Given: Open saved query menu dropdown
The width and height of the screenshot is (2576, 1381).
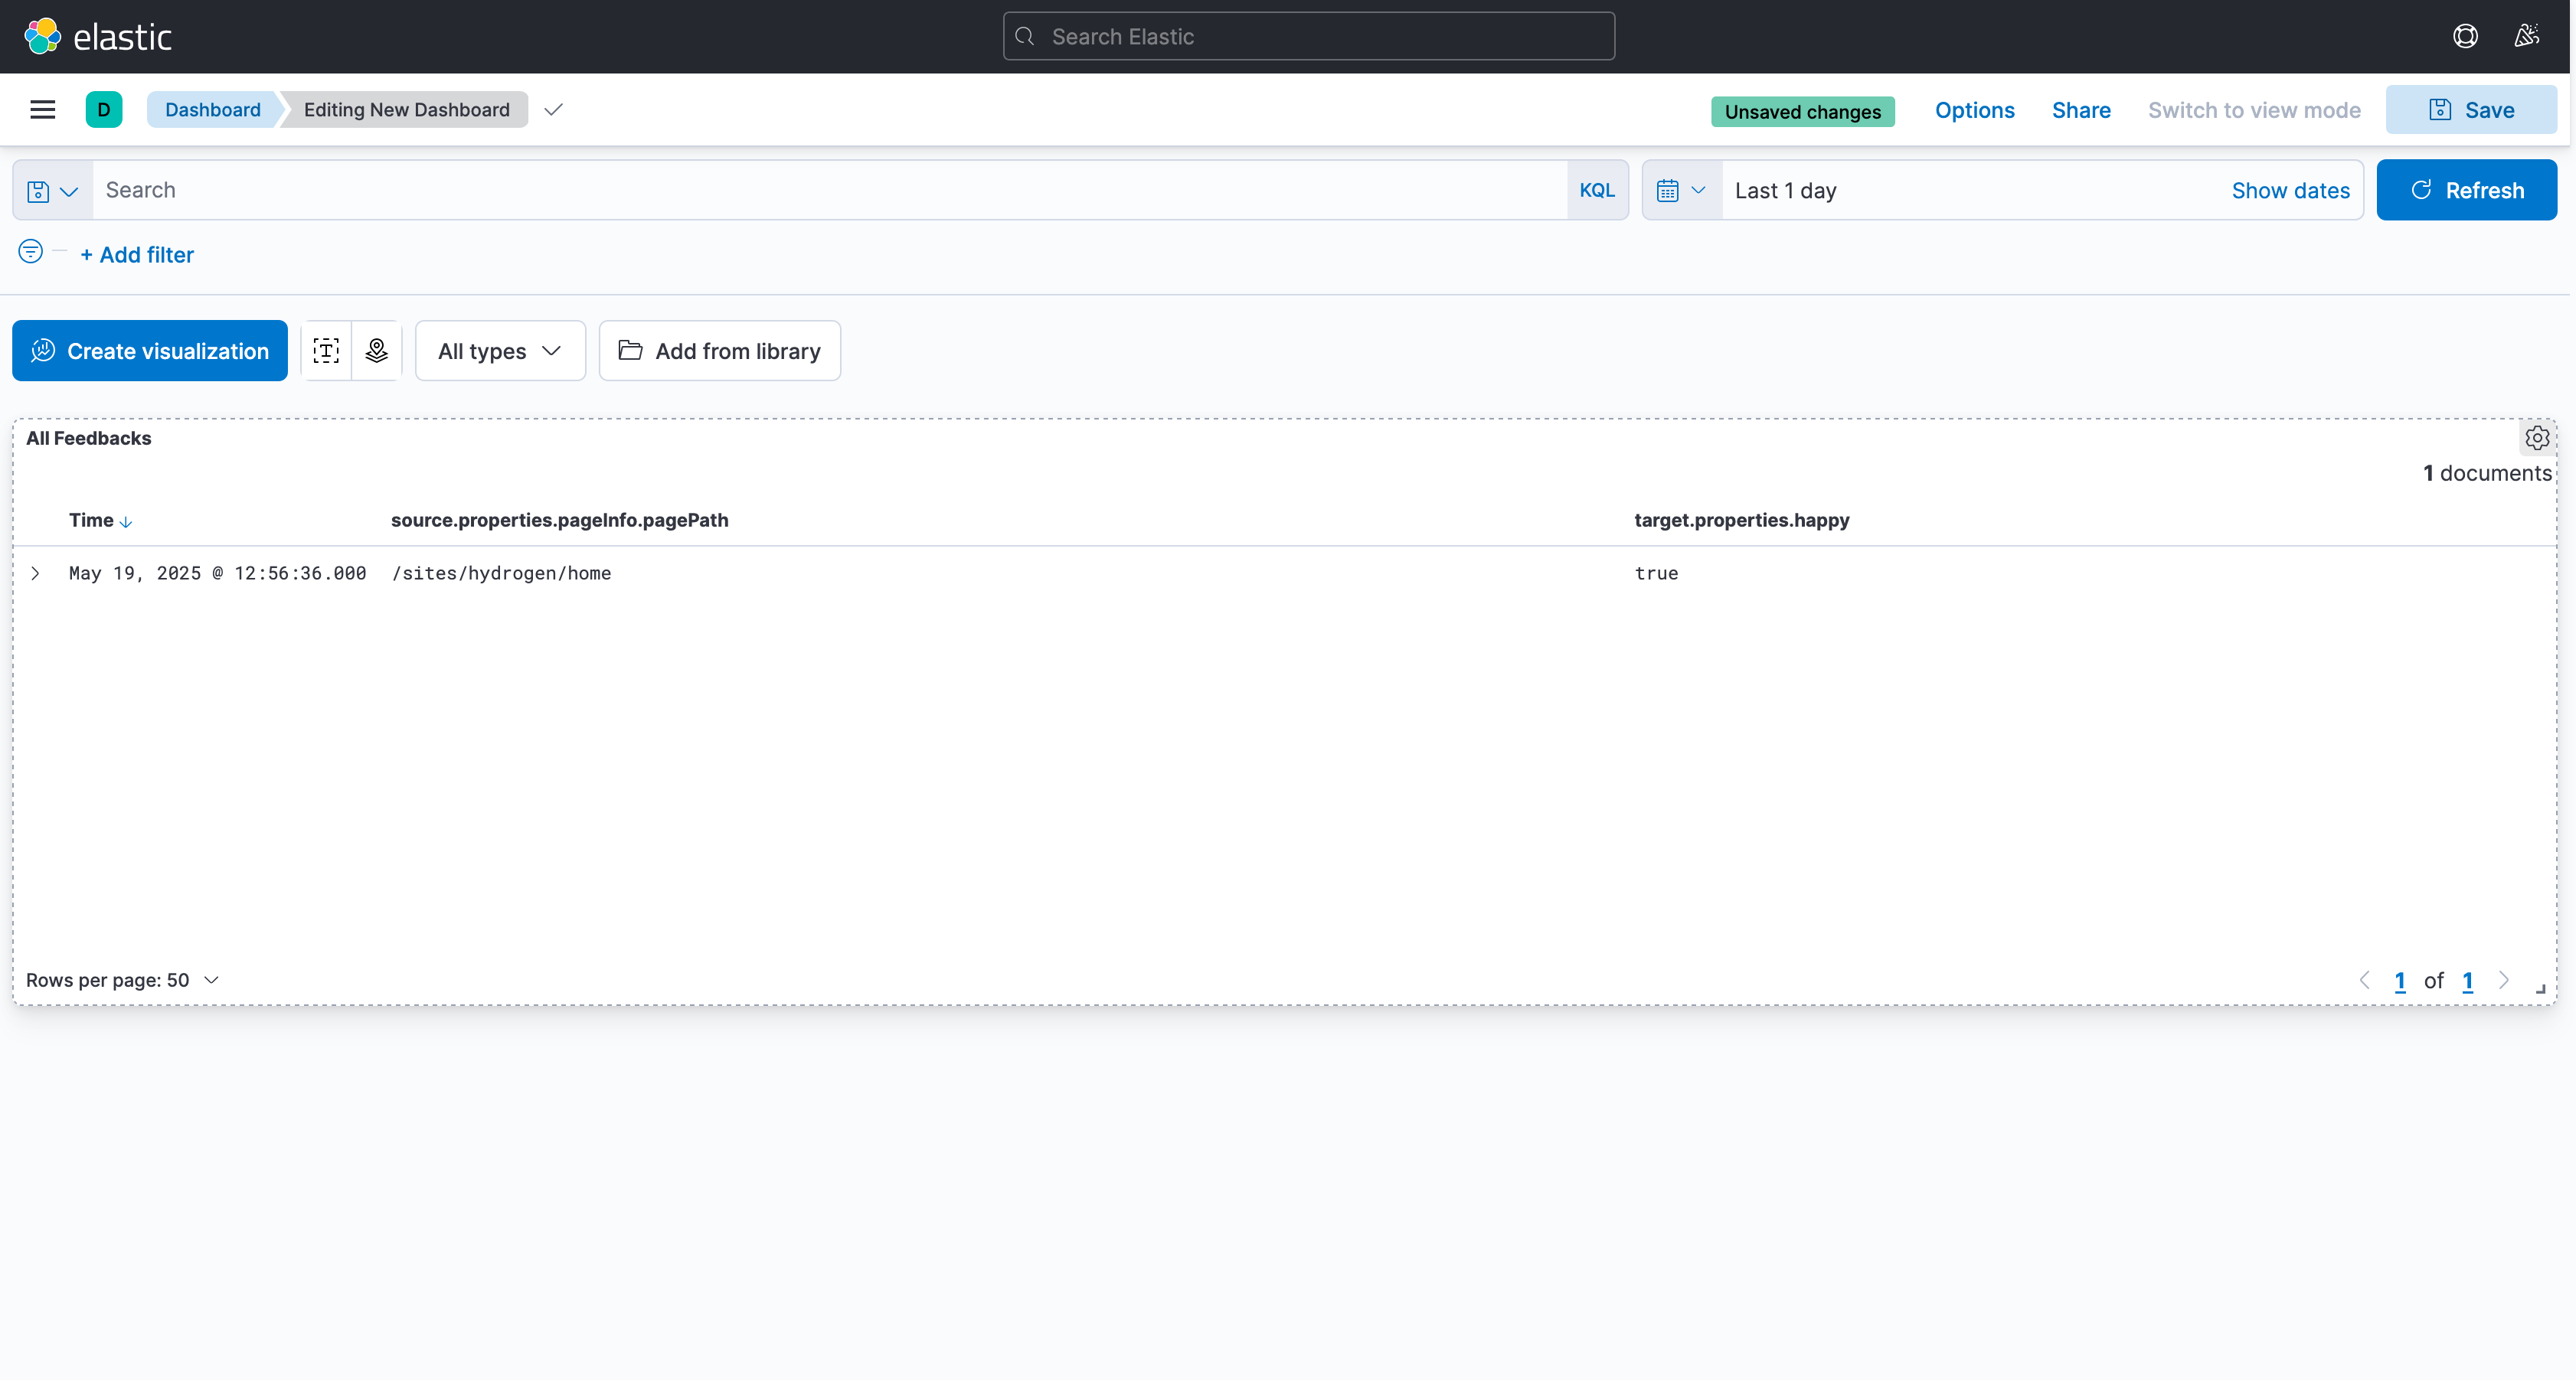Looking at the screenshot, I should click(53, 191).
